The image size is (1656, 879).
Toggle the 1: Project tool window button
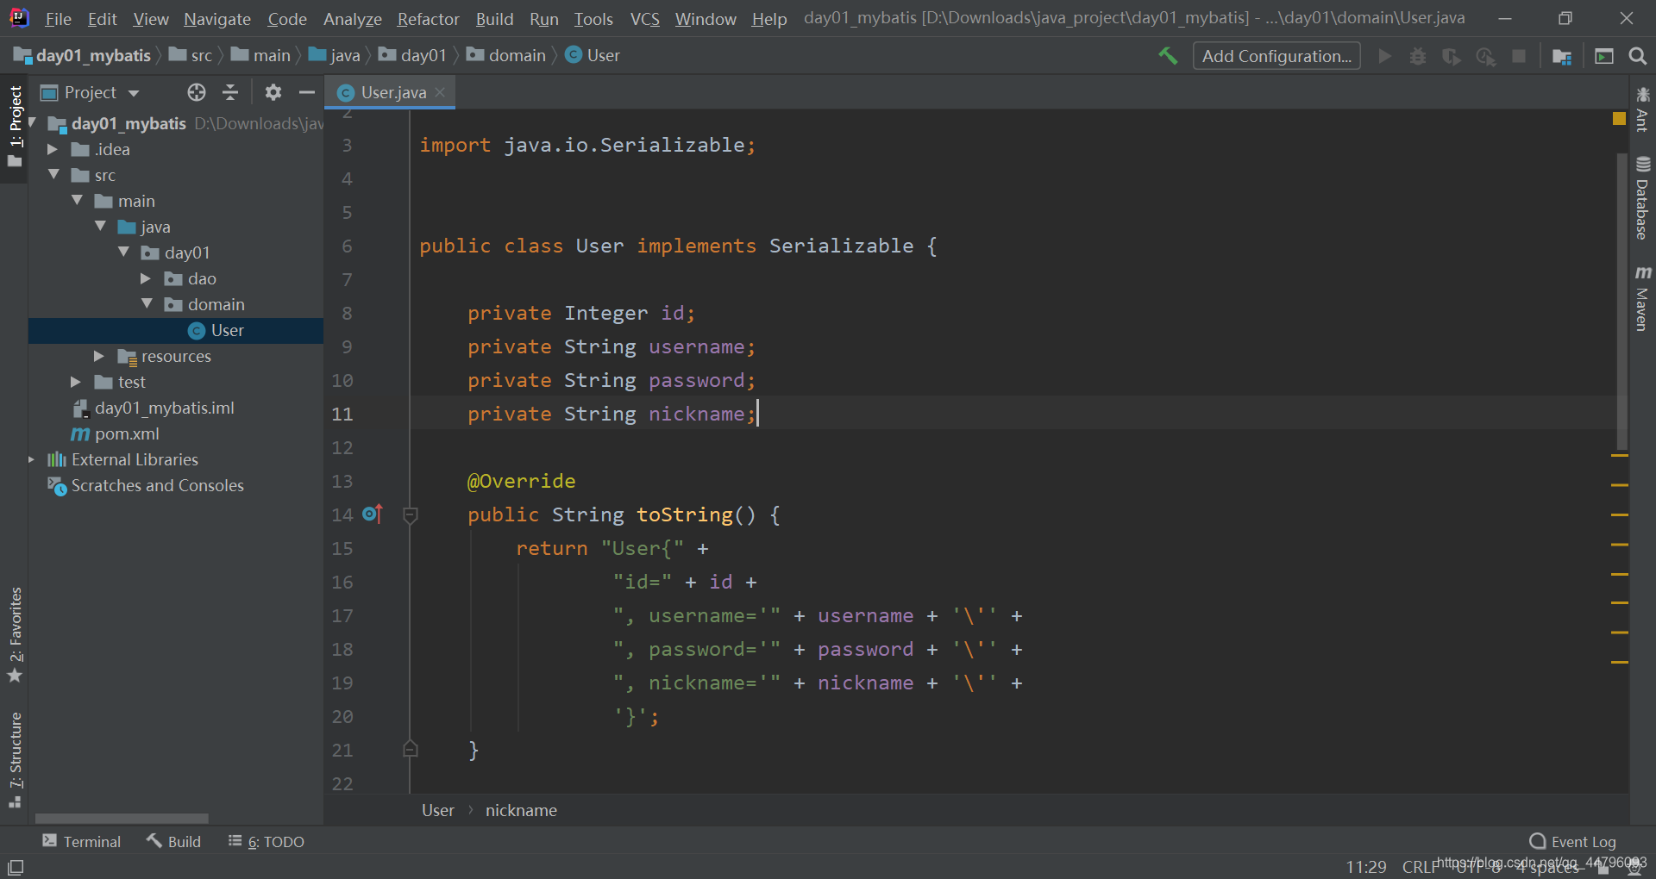point(15,128)
